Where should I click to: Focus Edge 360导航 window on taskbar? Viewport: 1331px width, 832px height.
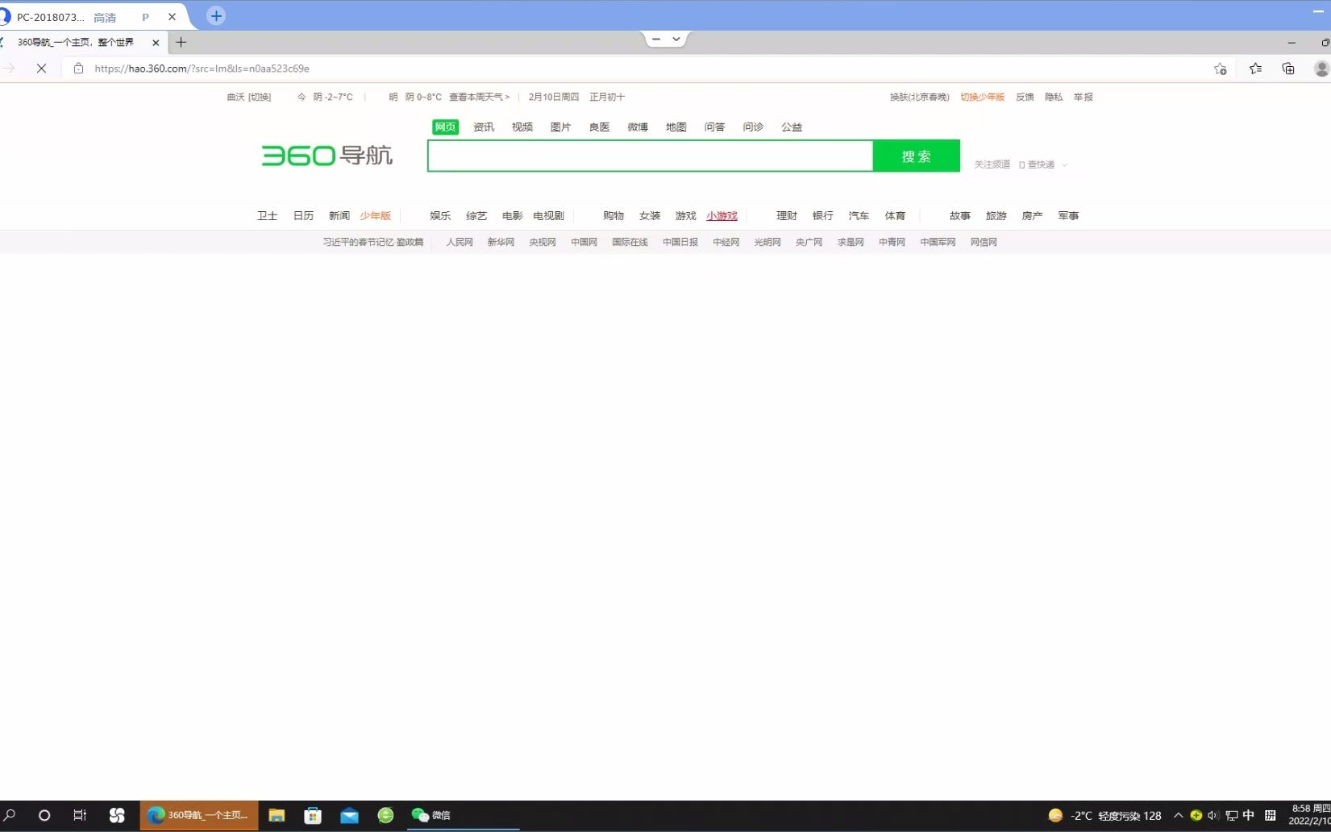(199, 815)
